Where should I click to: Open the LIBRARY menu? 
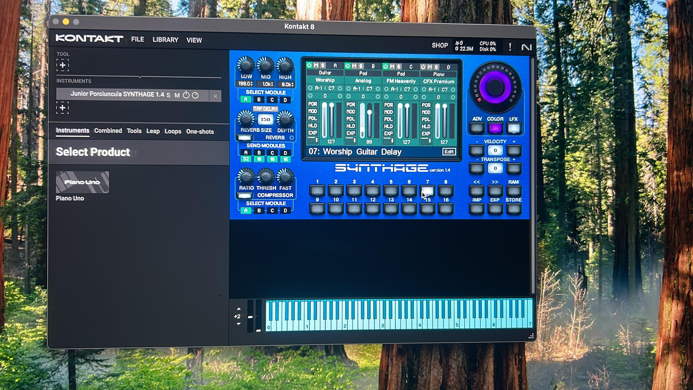[165, 40]
